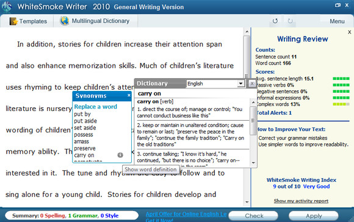Click the 'Total Alerts: 1' text
The image size is (354, 222).
[274, 113]
